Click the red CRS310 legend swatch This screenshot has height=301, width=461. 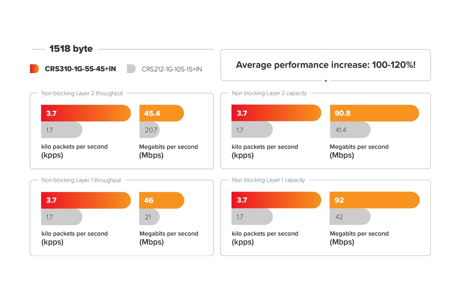[x=34, y=68]
